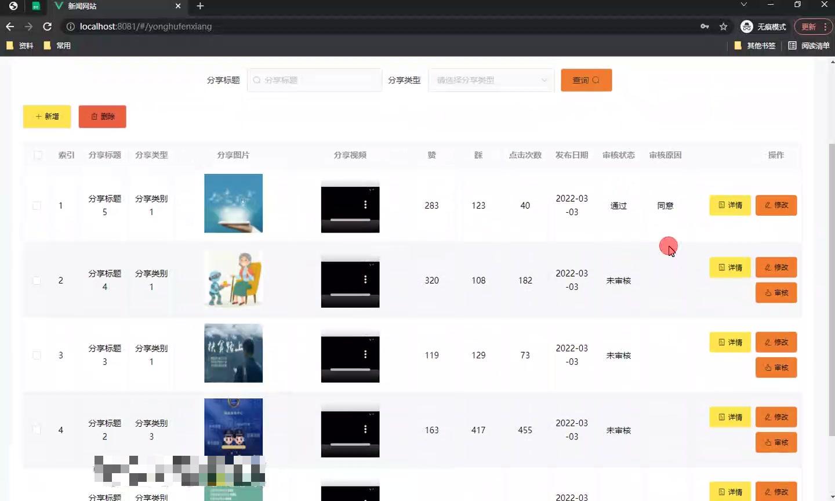Image resolution: width=835 pixels, height=501 pixels.
Task: Click 详情 details button for row 3
Action: (730, 342)
